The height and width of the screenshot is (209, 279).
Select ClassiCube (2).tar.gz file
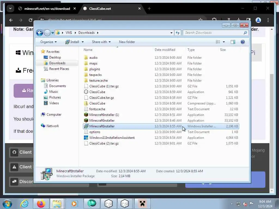(x=104, y=143)
